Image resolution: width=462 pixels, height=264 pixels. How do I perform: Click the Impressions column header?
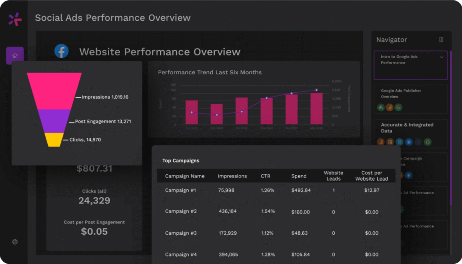click(232, 176)
